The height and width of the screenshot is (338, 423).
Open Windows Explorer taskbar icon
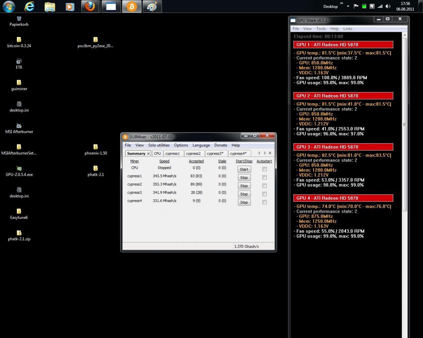pyautogui.click(x=50, y=7)
